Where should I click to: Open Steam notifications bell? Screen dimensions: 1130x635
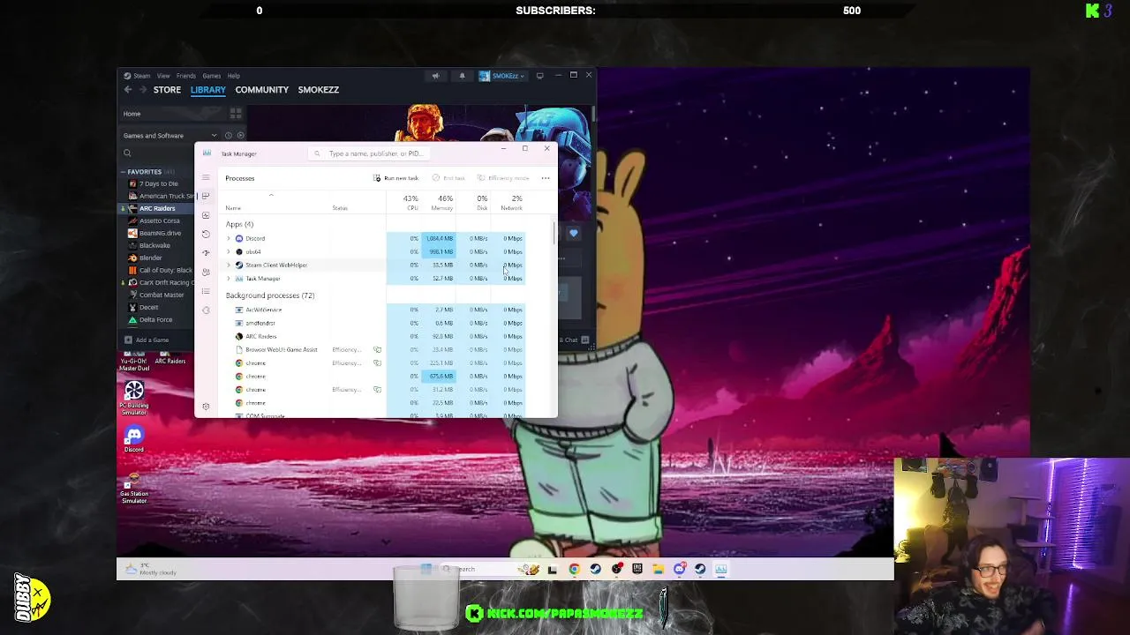pyautogui.click(x=462, y=76)
